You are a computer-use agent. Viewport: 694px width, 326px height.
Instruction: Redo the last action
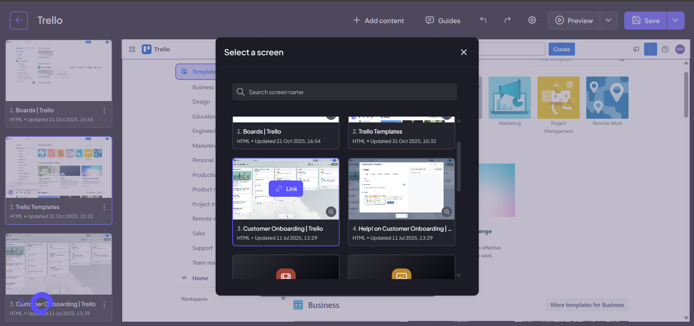tap(508, 20)
